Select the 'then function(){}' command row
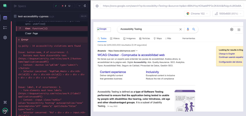This screenshot has height=116, width=246. pyautogui.click(x=52, y=29)
